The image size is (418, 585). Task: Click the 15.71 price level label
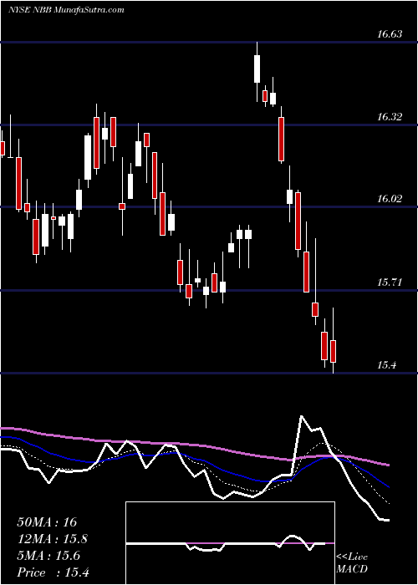[x=390, y=282]
